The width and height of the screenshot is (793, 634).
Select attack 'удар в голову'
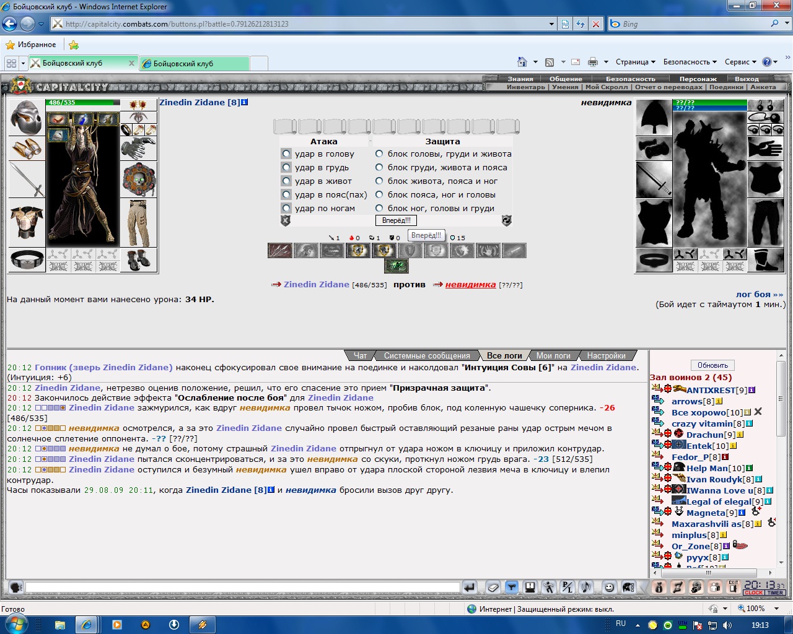(x=286, y=154)
